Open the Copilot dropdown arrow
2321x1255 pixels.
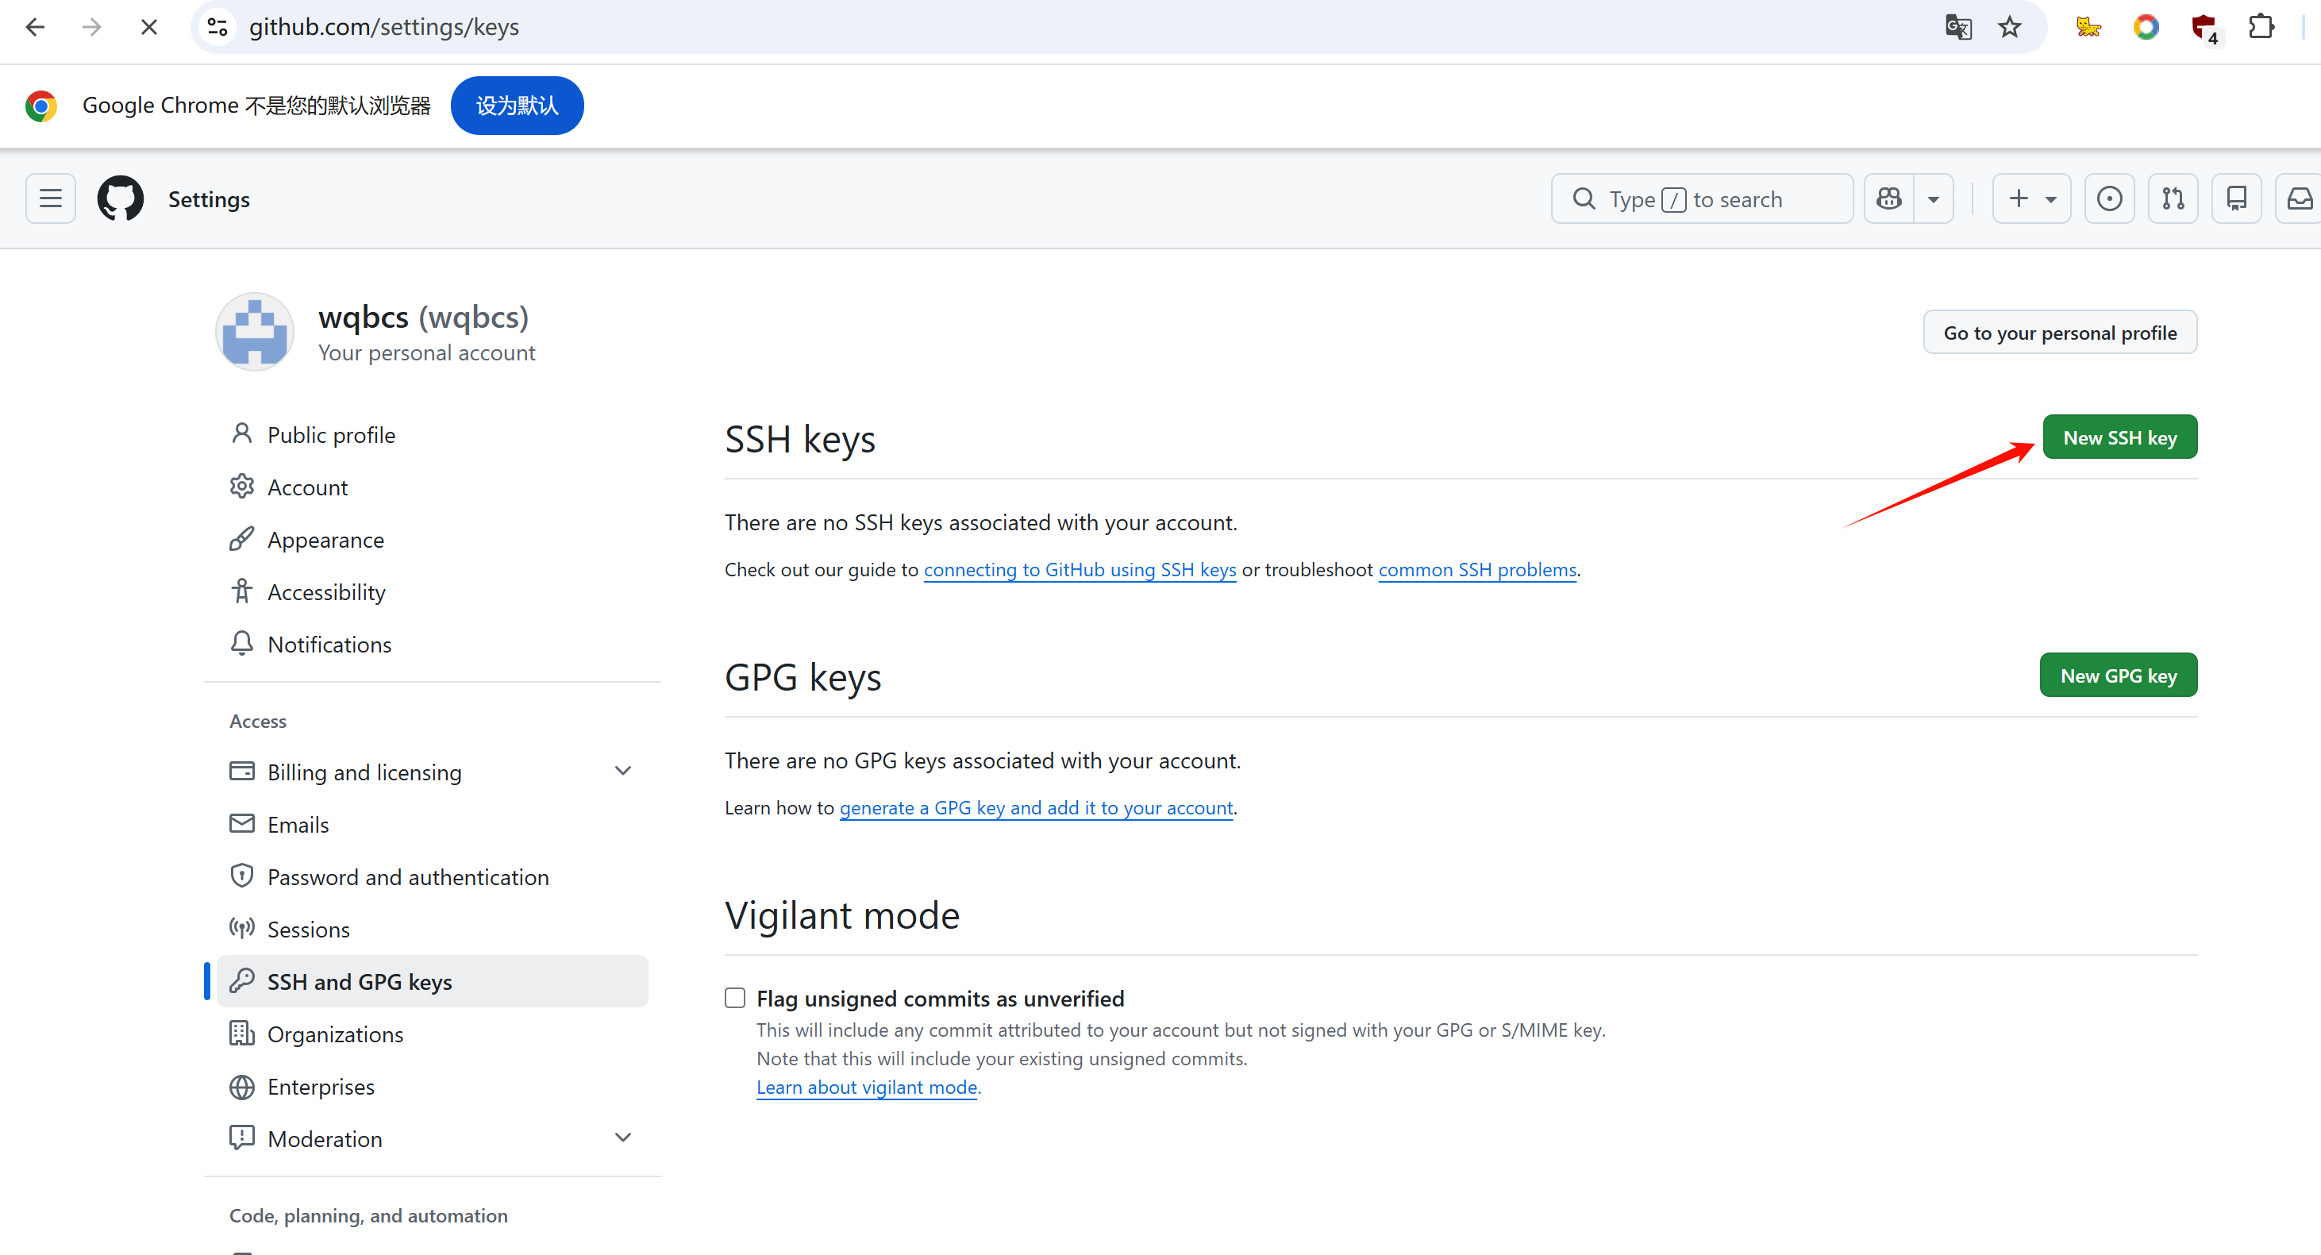1933,199
